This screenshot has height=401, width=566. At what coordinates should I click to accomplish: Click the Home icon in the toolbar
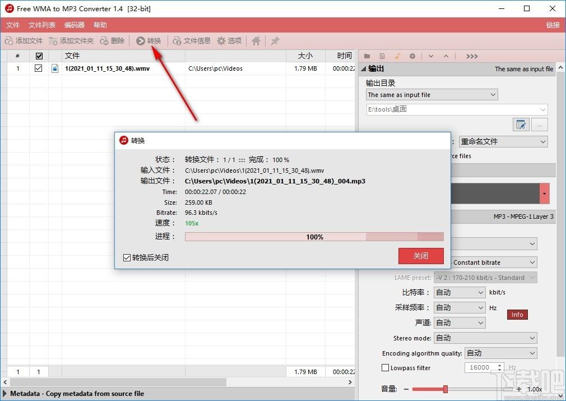pyautogui.click(x=256, y=41)
